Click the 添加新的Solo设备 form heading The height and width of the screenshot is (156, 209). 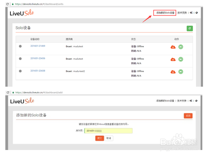coord(31,115)
